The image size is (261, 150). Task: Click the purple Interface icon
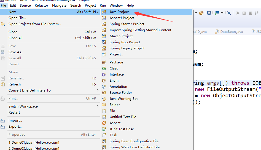click(x=104, y=74)
